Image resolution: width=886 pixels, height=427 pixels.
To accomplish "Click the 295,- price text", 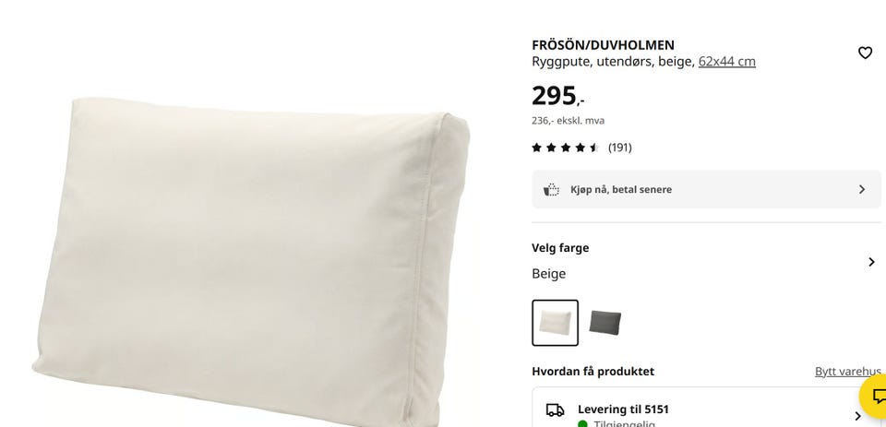I will [x=557, y=96].
